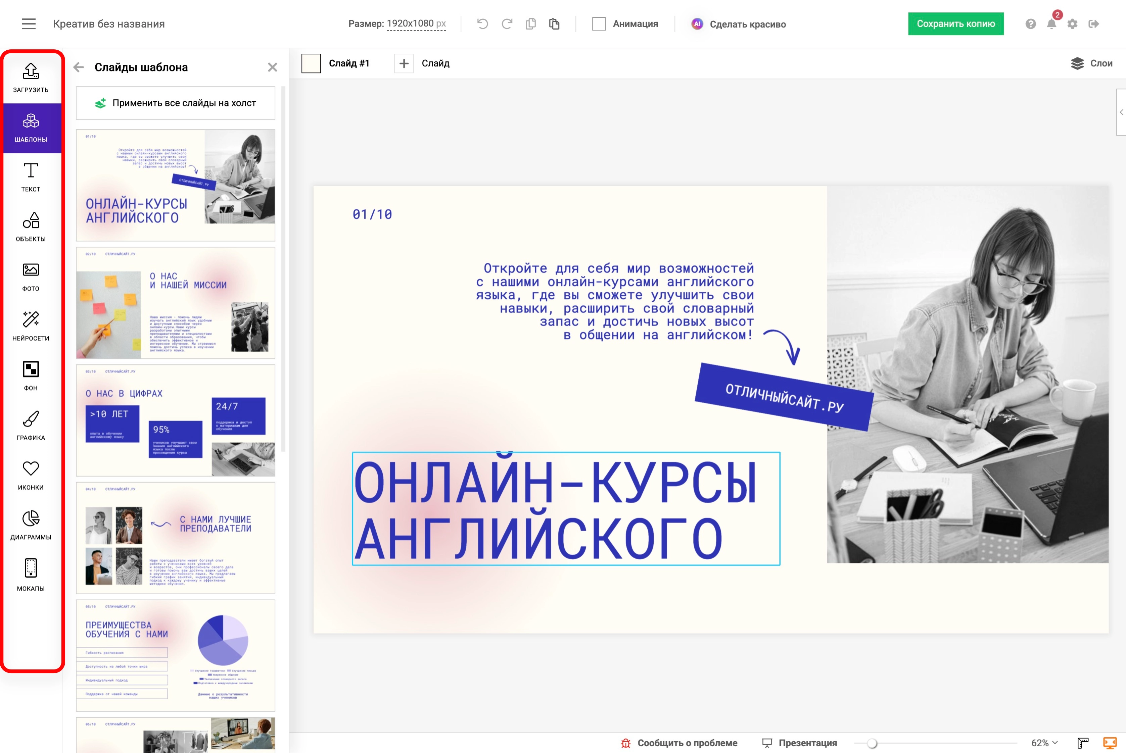The image size is (1126, 753).
Task: Toggle the Слои layers panel
Action: pos(1091,63)
